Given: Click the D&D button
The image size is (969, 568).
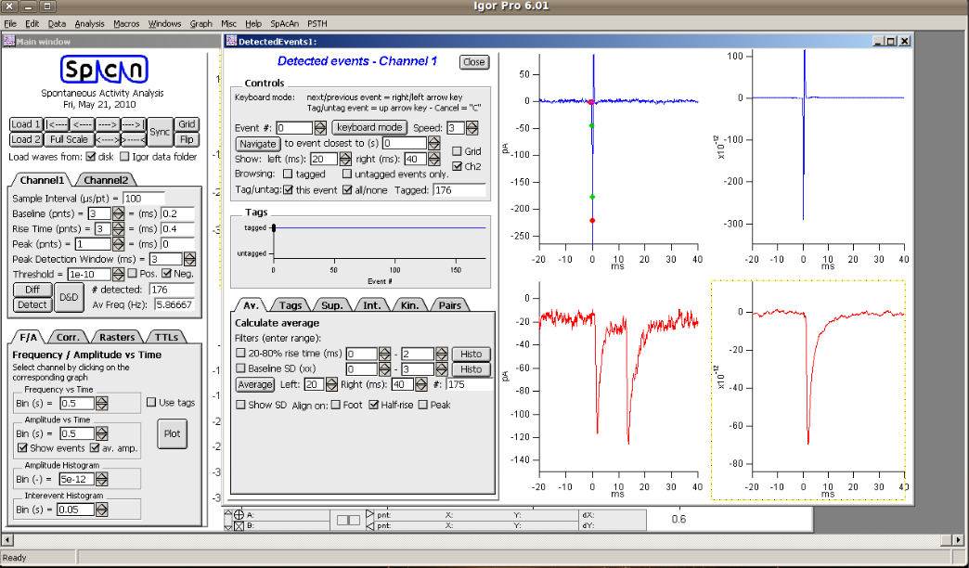Looking at the screenshot, I should click(x=69, y=297).
